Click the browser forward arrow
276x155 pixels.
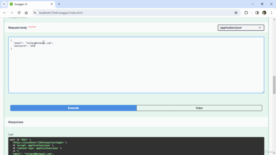pyautogui.click(x=12, y=12)
